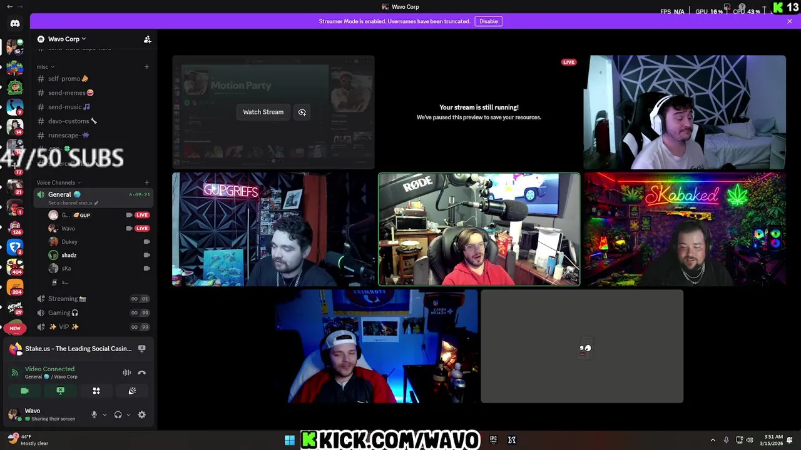Screen dimensions: 801x450
Task: Open Discord user settings gear
Action: click(142, 414)
